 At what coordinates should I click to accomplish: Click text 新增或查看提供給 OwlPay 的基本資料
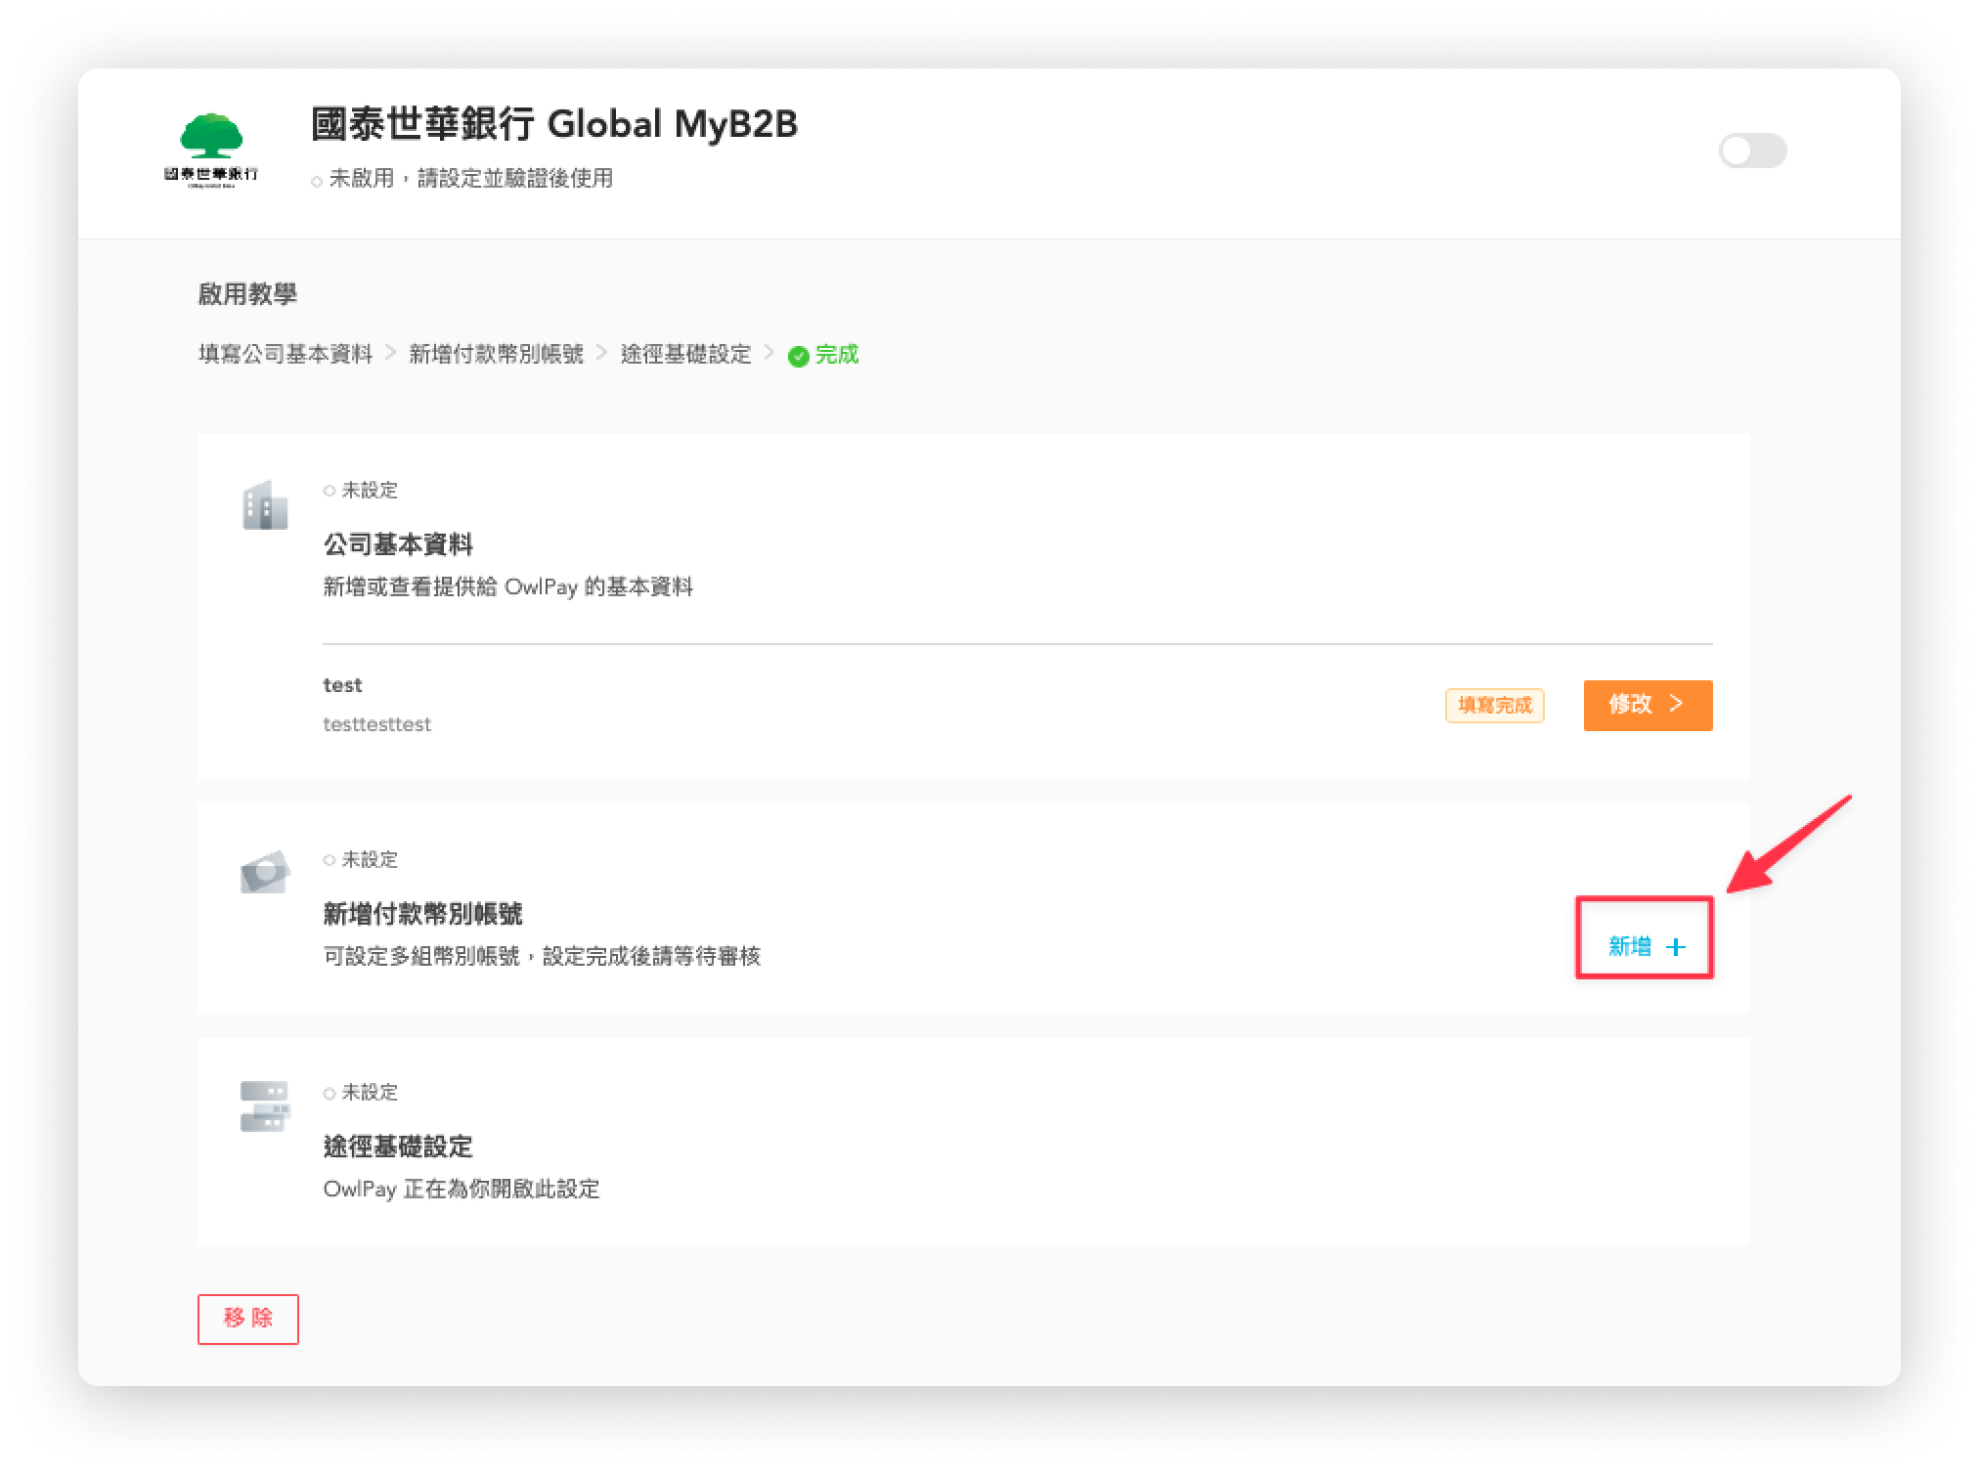click(508, 586)
